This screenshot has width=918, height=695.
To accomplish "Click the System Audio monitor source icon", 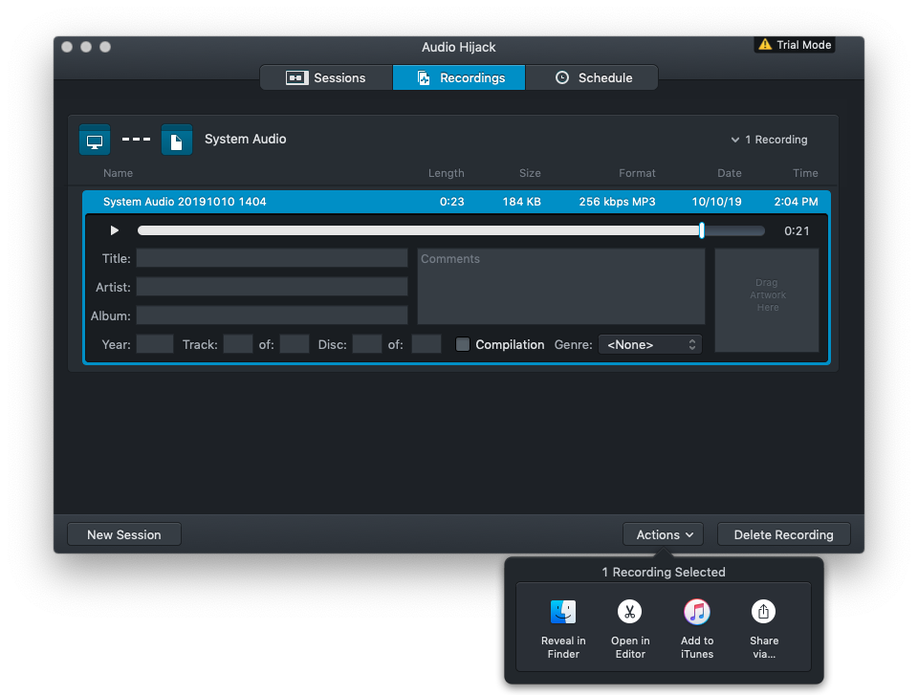I will pos(95,140).
